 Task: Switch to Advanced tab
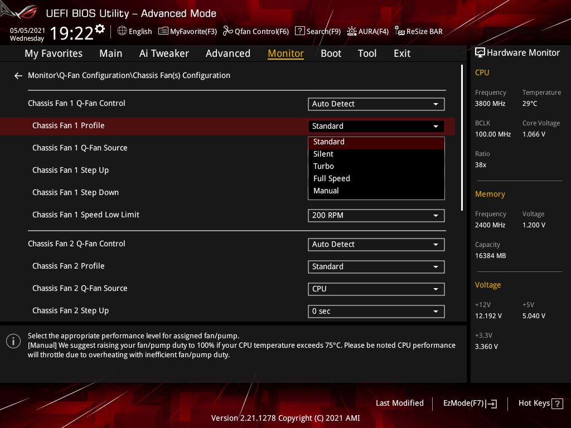click(x=228, y=53)
